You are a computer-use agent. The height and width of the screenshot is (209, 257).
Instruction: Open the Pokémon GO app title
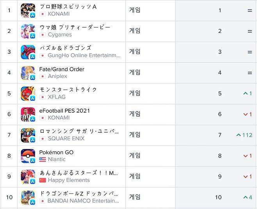[56, 152]
